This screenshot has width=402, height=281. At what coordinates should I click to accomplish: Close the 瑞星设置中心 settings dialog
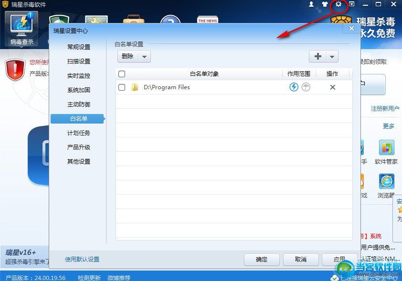[x=351, y=29]
